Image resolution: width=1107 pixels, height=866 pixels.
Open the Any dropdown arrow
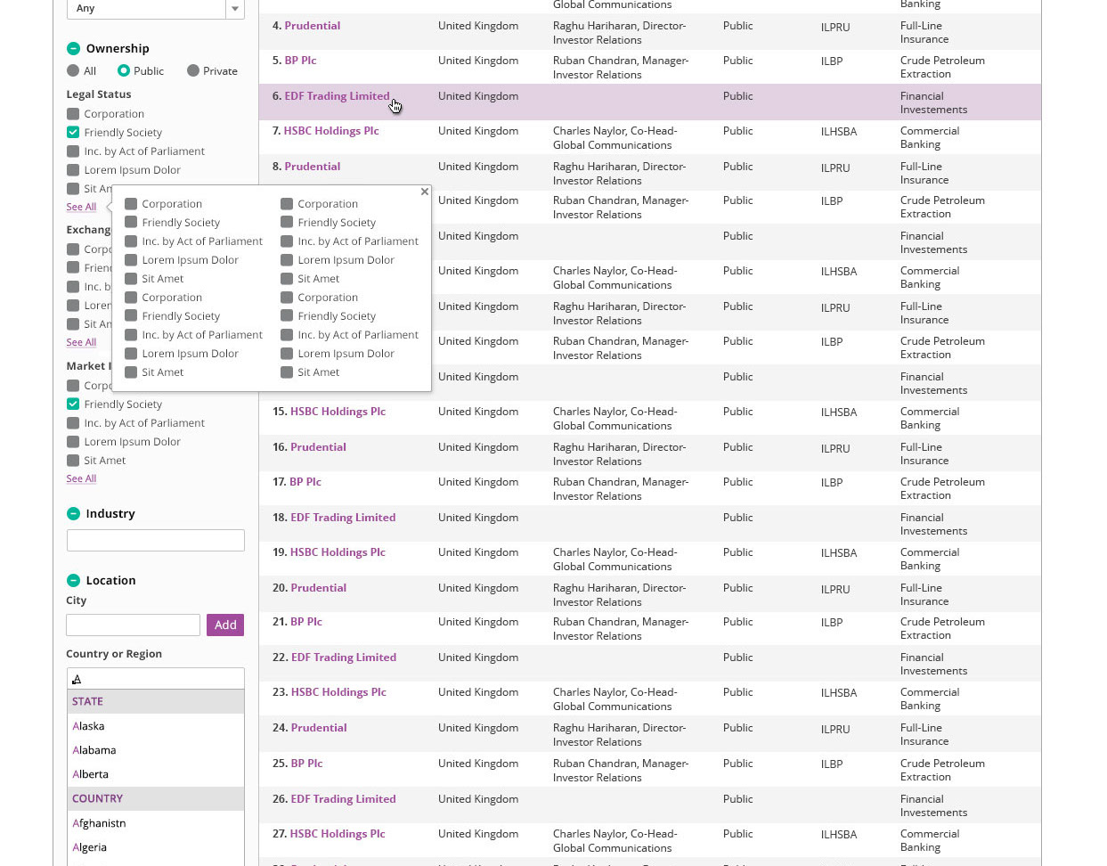[x=235, y=8]
